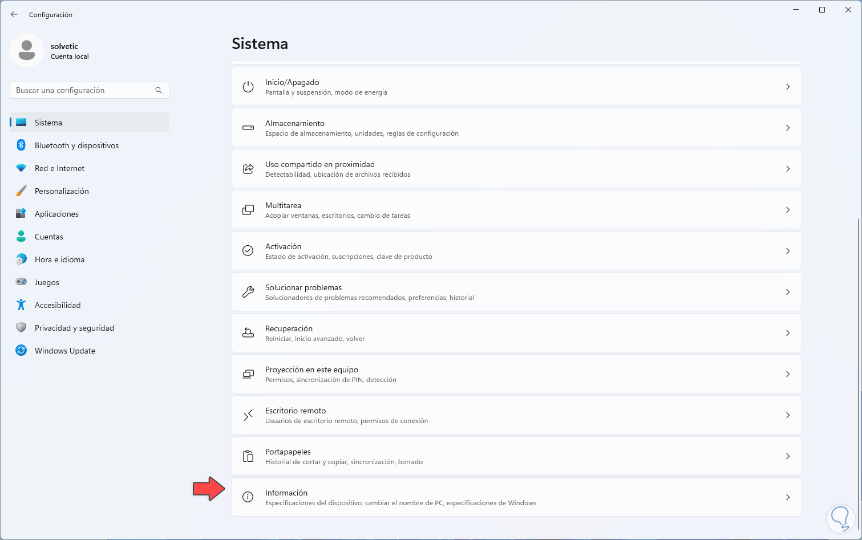Image resolution: width=862 pixels, height=540 pixels.
Task: Open Bluetooth y dispositivos via its icon
Action: [21, 145]
